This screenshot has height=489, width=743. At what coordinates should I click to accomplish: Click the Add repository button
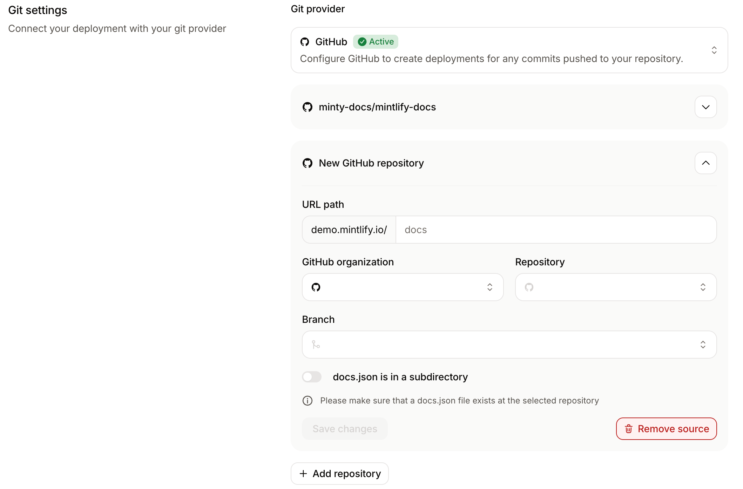click(x=340, y=474)
